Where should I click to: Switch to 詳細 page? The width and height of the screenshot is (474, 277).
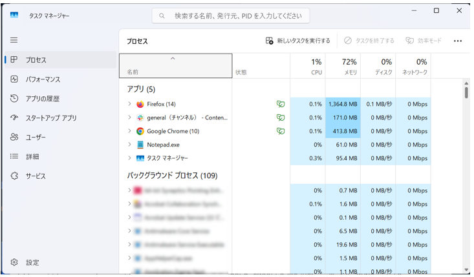point(60,156)
